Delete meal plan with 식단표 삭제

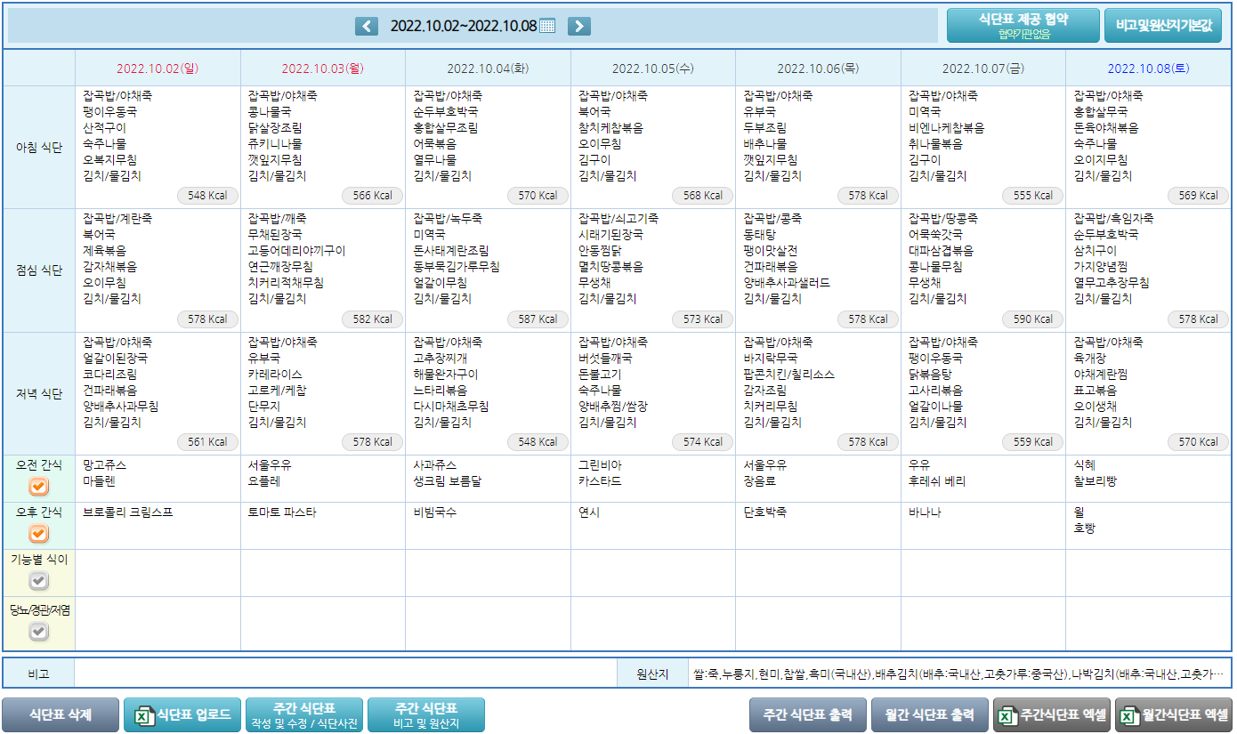pos(60,715)
